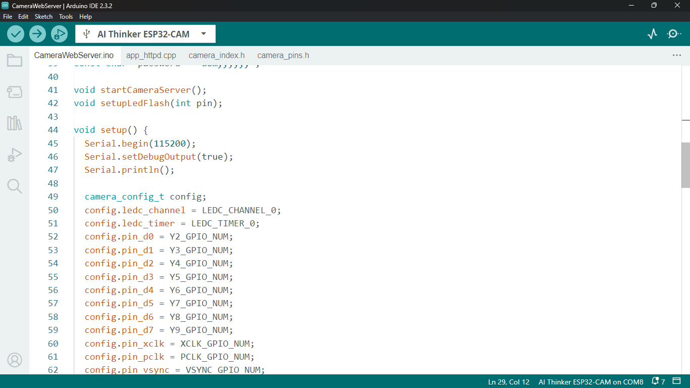The width and height of the screenshot is (690, 388).
Task: Open the Help menu
Action: click(86, 17)
